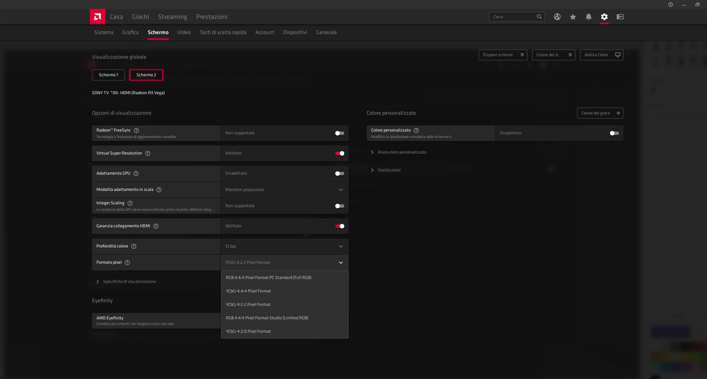The width and height of the screenshot is (707, 379).
Task: Go to the Giochi tab
Action: [x=140, y=17]
